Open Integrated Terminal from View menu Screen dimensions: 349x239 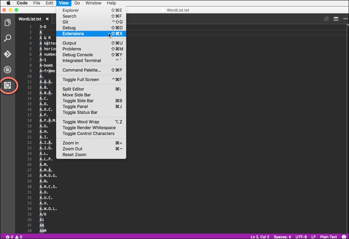pos(91,61)
